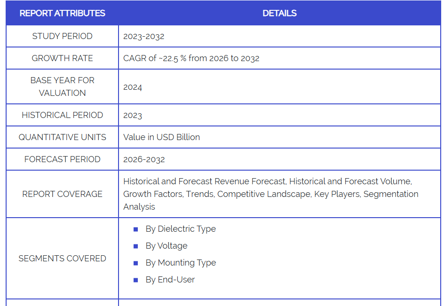Select the REPORT COVERAGE label cell

click(x=62, y=194)
